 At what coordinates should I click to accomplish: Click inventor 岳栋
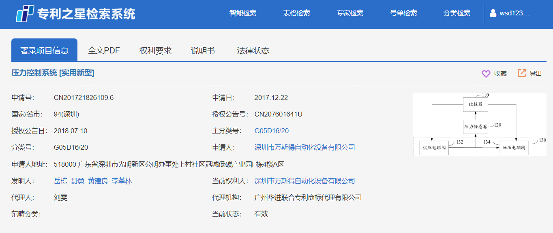click(x=60, y=181)
